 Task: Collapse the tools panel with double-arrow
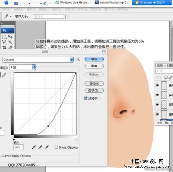(2, 23)
